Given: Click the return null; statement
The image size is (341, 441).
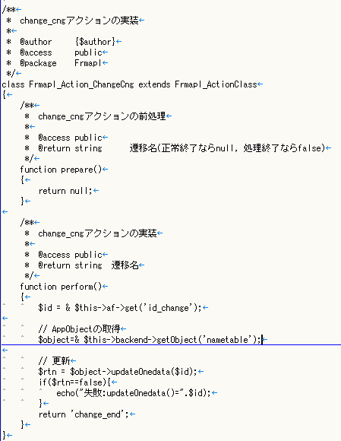Looking at the screenshot, I should pyautogui.click(x=65, y=191).
